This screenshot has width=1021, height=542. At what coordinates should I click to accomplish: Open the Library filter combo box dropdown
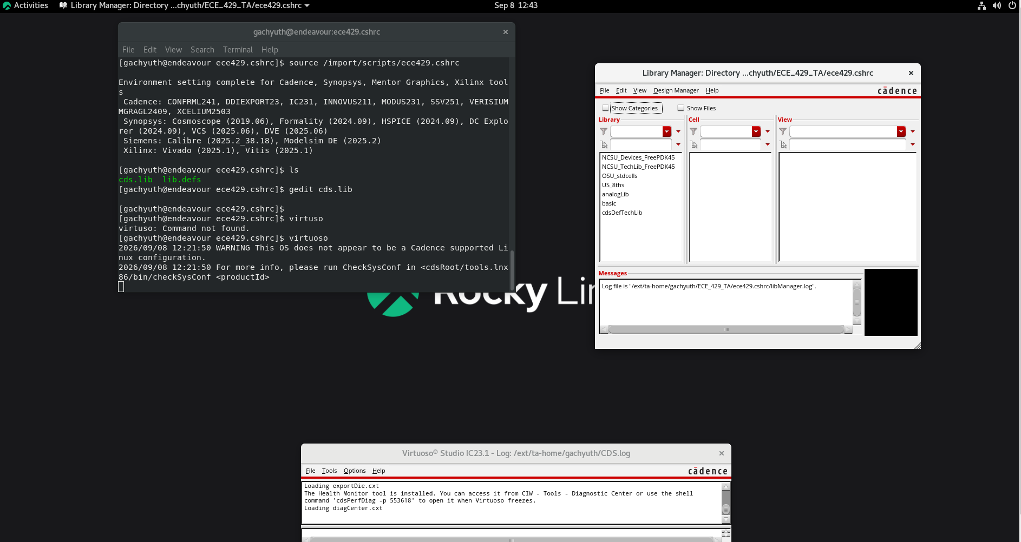coord(667,131)
